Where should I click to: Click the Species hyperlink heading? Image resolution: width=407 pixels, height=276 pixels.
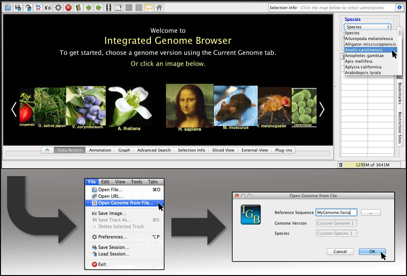pos(353,19)
